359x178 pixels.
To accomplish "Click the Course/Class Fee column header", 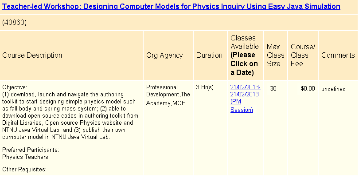I will click(303, 55).
